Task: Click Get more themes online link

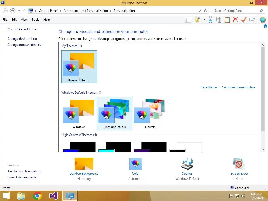Action: tap(238, 87)
